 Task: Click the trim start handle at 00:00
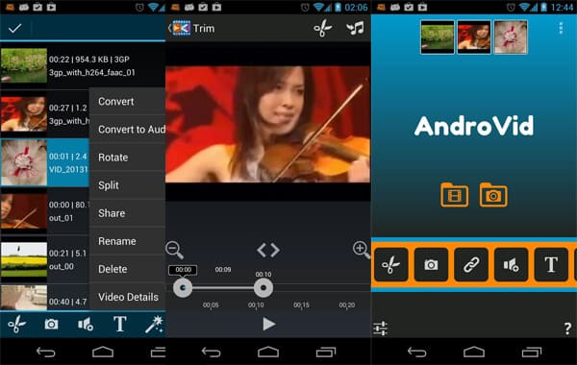[183, 288]
